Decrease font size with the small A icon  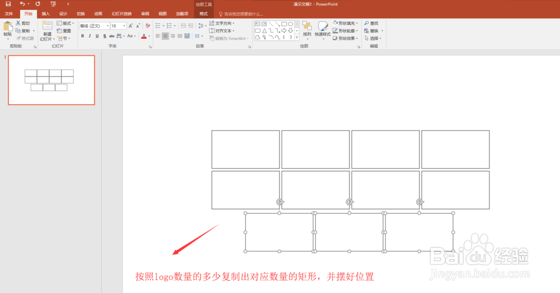click(138, 26)
